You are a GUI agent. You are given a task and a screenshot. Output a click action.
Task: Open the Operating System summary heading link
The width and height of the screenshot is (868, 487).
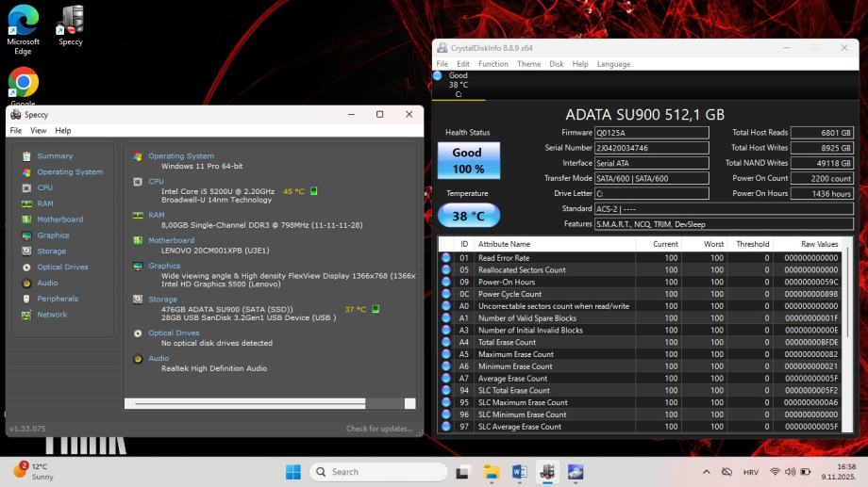[181, 155]
